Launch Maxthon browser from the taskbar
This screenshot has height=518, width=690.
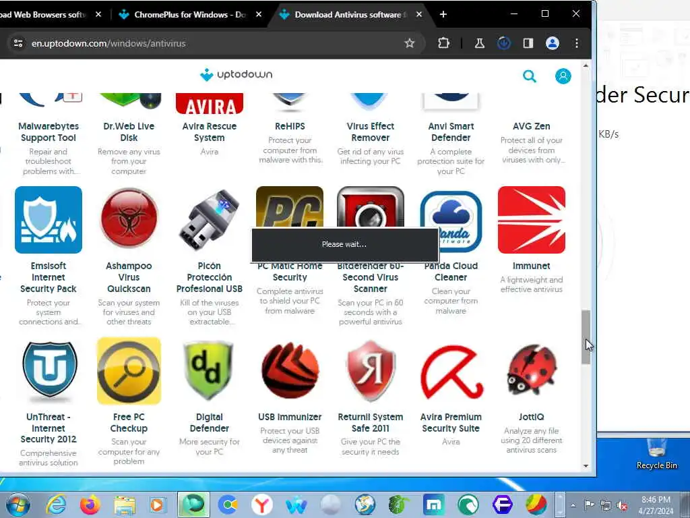[x=434, y=505]
